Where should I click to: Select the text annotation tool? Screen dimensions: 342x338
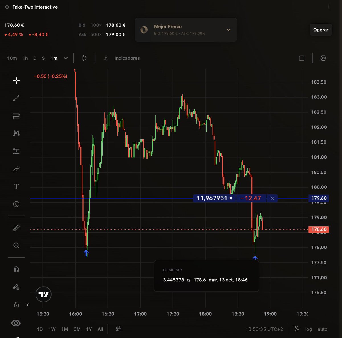(x=16, y=186)
